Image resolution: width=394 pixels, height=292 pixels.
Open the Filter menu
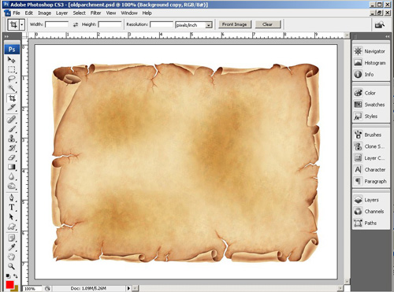(x=95, y=13)
